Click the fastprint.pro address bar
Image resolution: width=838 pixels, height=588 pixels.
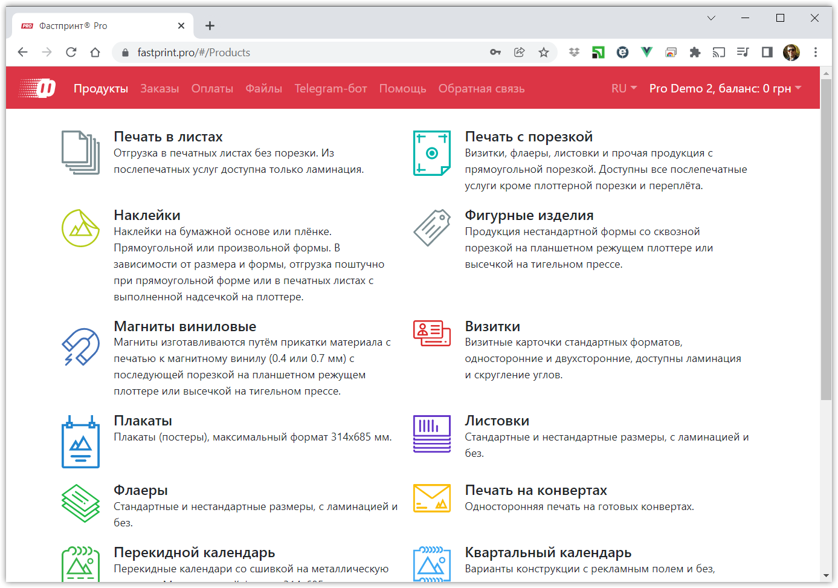(x=302, y=53)
